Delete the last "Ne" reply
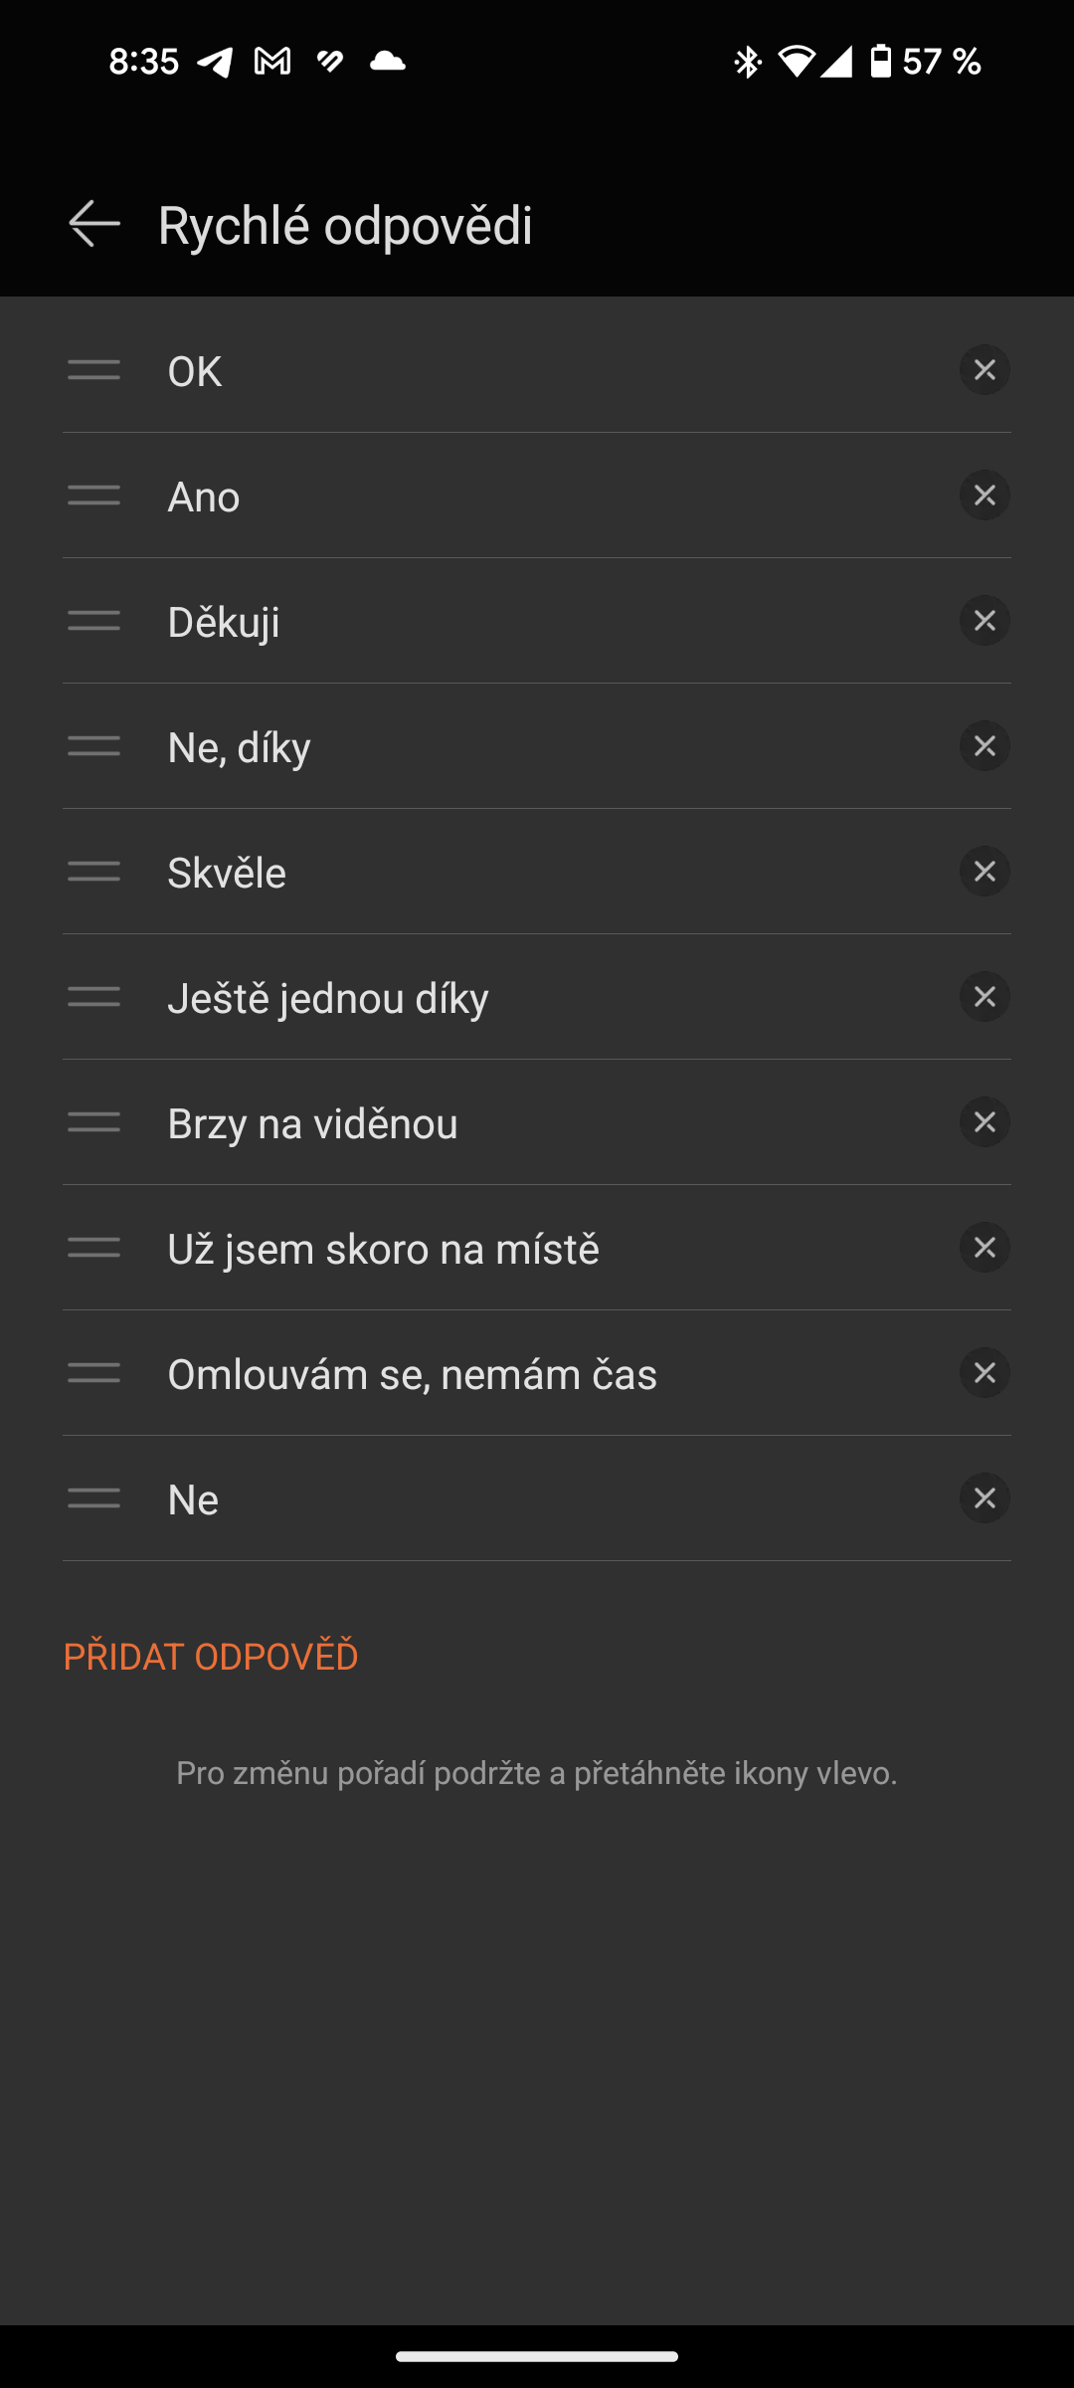1074x2388 pixels. [984, 1498]
